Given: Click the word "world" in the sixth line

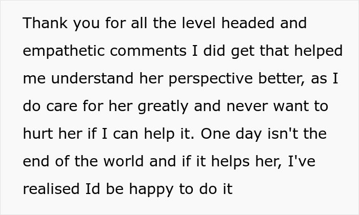Looking at the screenshot, I should pos(124,161).
